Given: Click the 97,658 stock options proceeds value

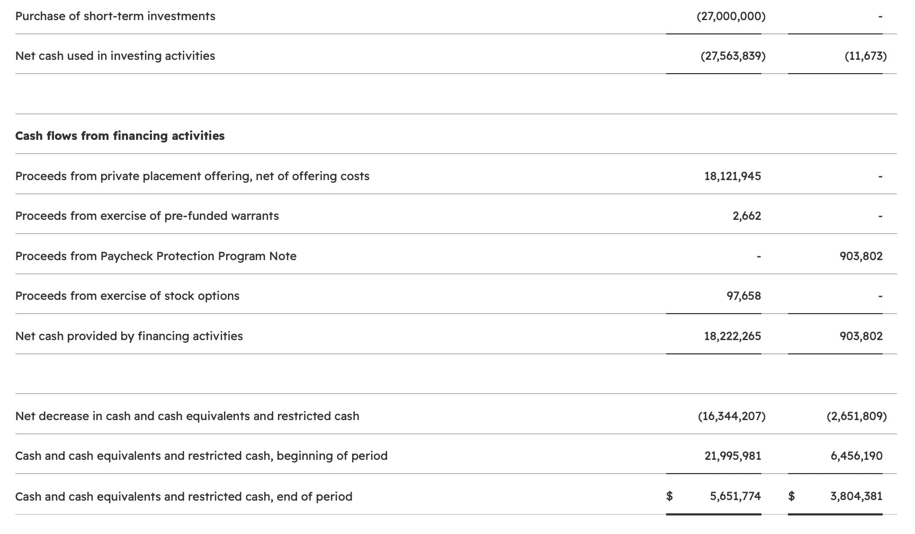Looking at the screenshot, I should point(743,296).
